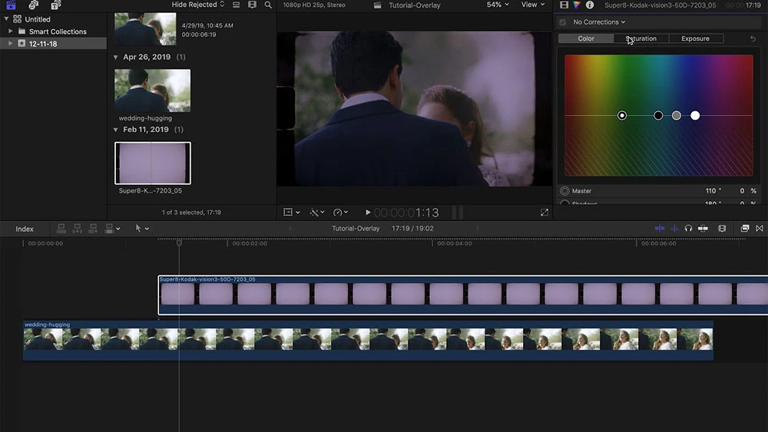Screen dimensions: 768x432
Task: Click the overwrite clip icon
Action: (x=109, y=229)
